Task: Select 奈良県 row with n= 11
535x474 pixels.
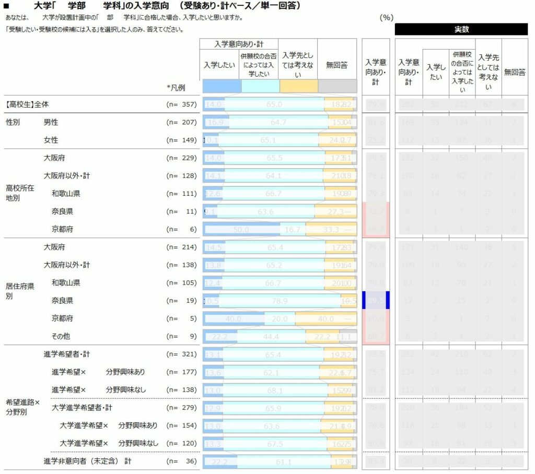Action: [x=62, y=211]
